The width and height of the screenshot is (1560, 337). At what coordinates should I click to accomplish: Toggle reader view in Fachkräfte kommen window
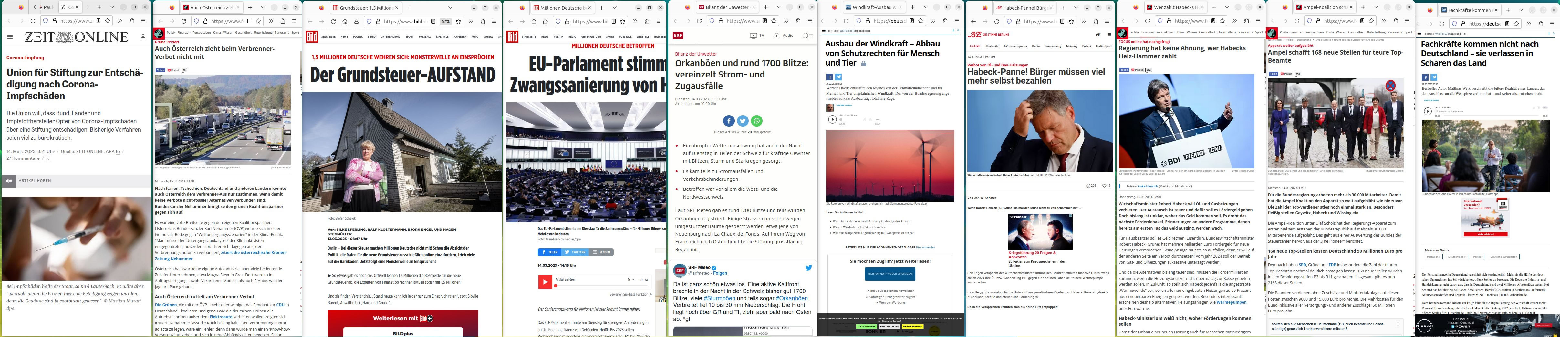pyautogui.click(x=1507, y=24)
